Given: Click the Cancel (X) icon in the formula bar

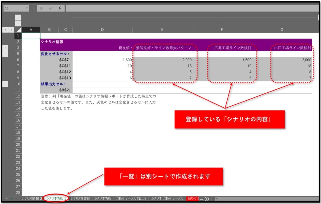Looking at the screenshot, I should point(41,8).
